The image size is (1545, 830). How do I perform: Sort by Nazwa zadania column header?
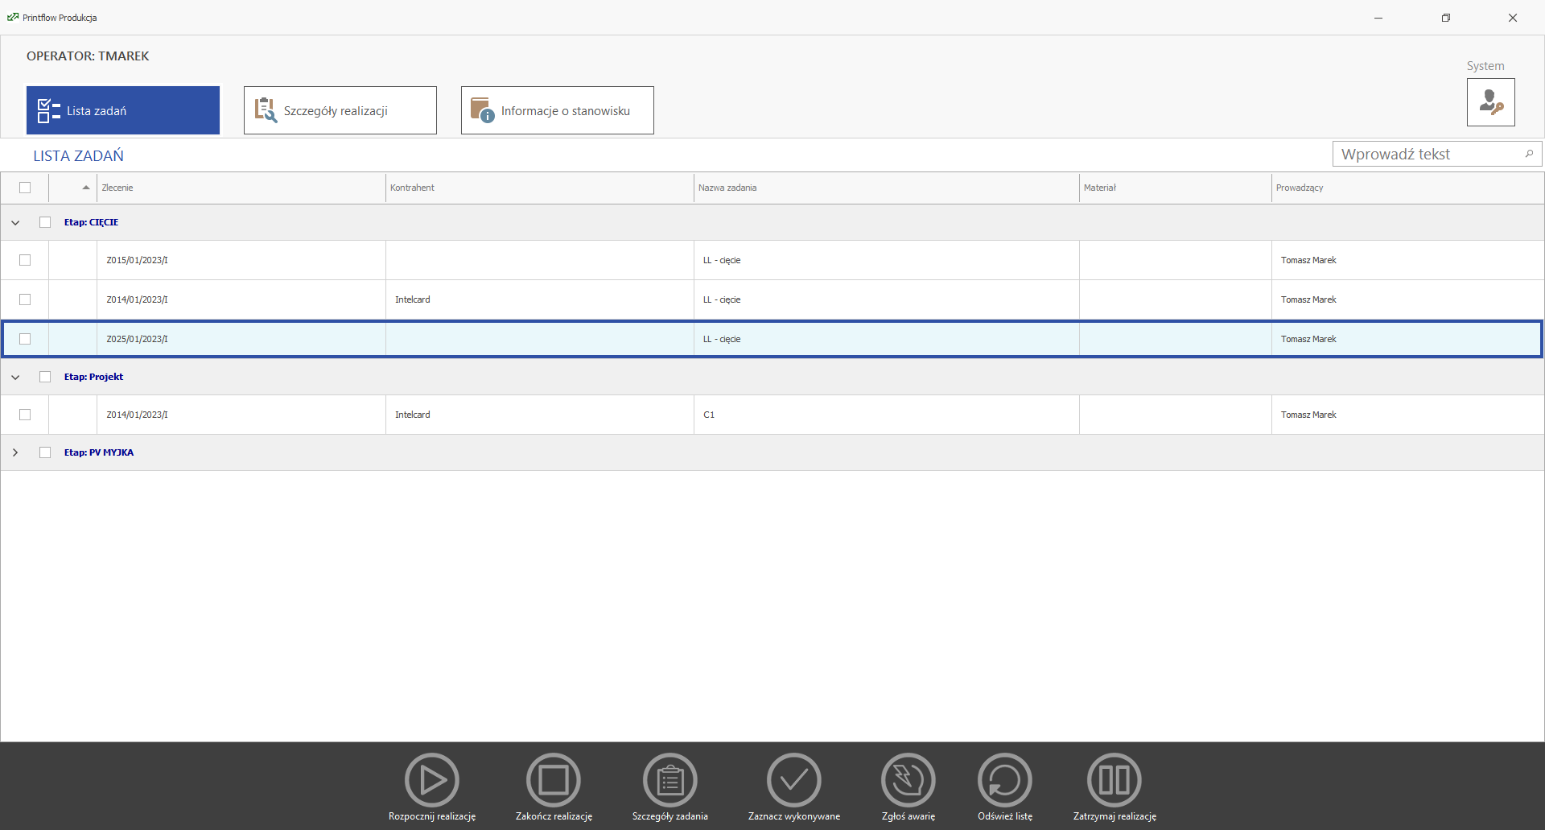pyautogui.click(x=885, y=188)
